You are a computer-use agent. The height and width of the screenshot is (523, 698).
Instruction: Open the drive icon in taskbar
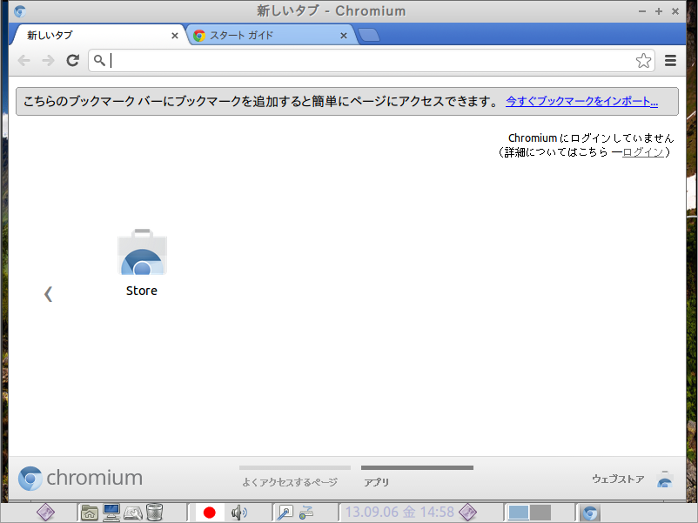pyautogui.click(x=132, y=513)
